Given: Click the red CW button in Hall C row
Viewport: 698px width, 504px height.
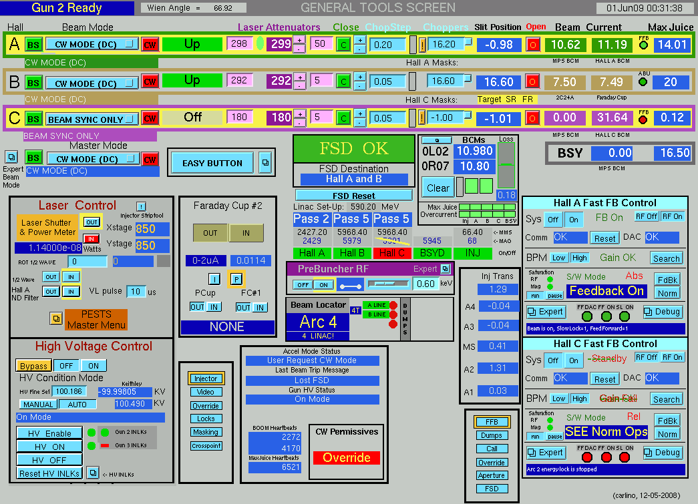Looking at the screenshot, I should (150, 118).
